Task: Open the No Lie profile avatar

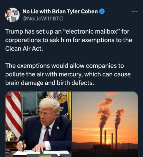Action: pyautogui.click(x=12, y=15)
